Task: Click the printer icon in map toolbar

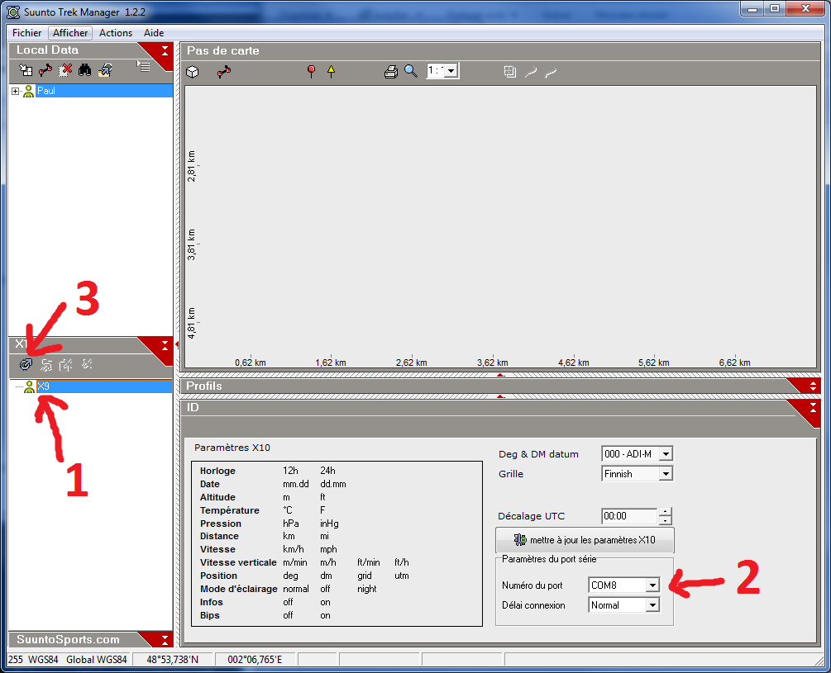Action: pos(391,72)
